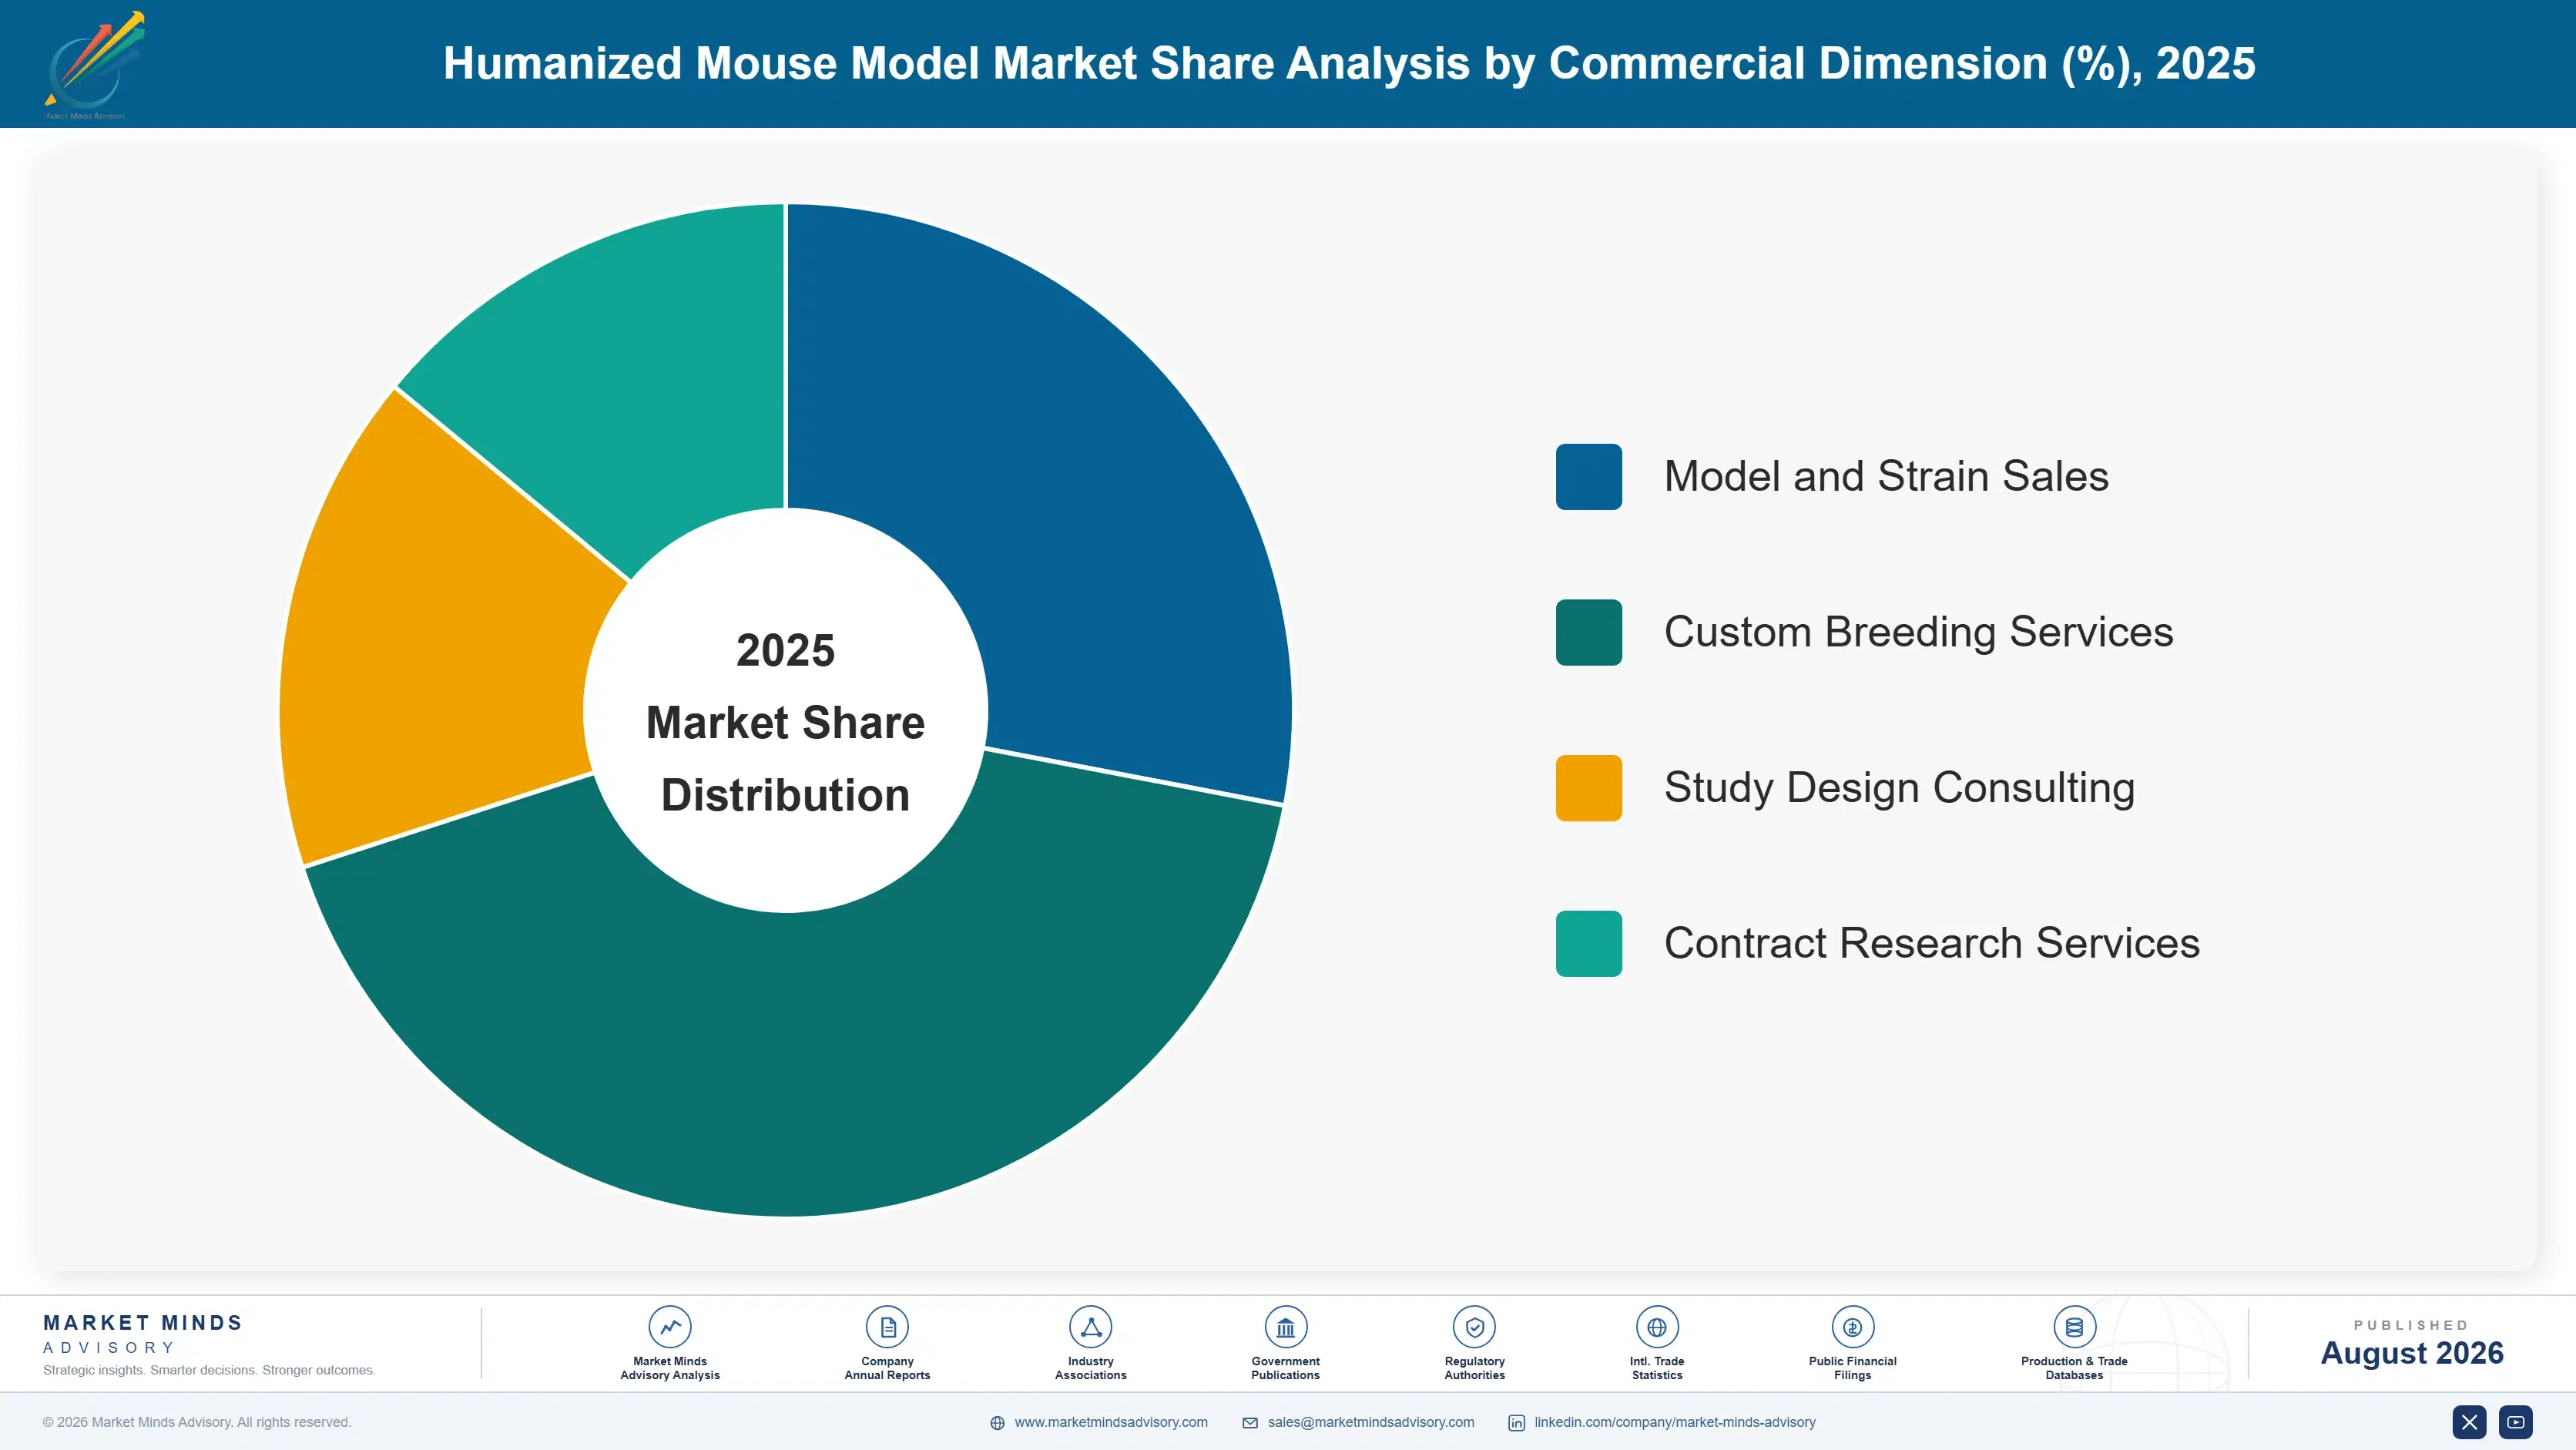
Task: Click the LinkedIn icon in the footer
Action: point(1516,1423)
